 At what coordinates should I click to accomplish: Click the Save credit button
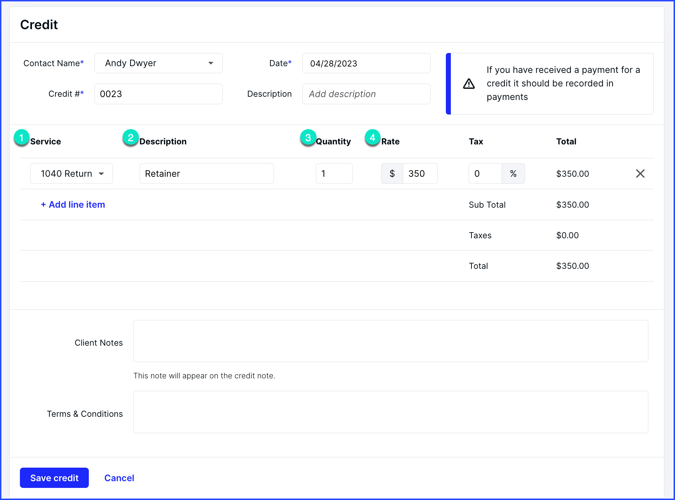[54, 478]
